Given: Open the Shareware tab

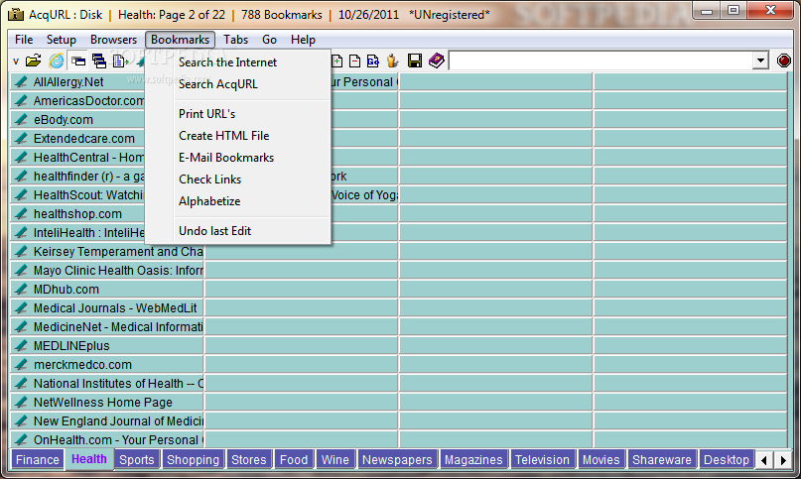Looking at the screenshot, I should pyautogui.click(x=661, y=459).
